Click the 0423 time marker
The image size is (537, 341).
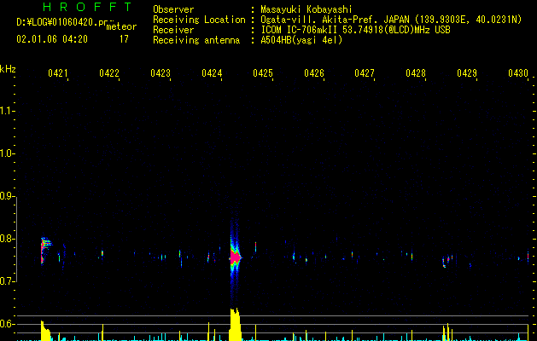[161, 73]
